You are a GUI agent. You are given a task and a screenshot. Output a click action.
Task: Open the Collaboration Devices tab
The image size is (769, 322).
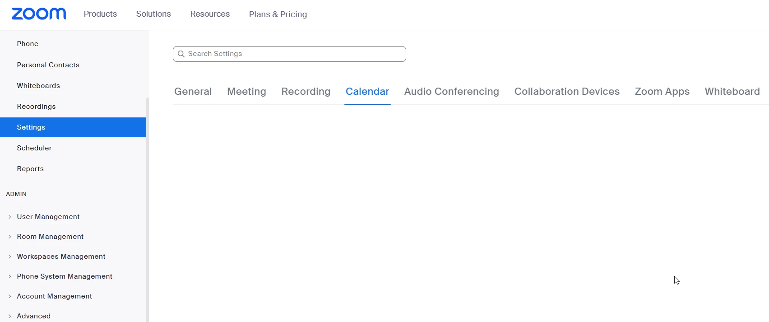pyautogui.click(x=567, y=92)
